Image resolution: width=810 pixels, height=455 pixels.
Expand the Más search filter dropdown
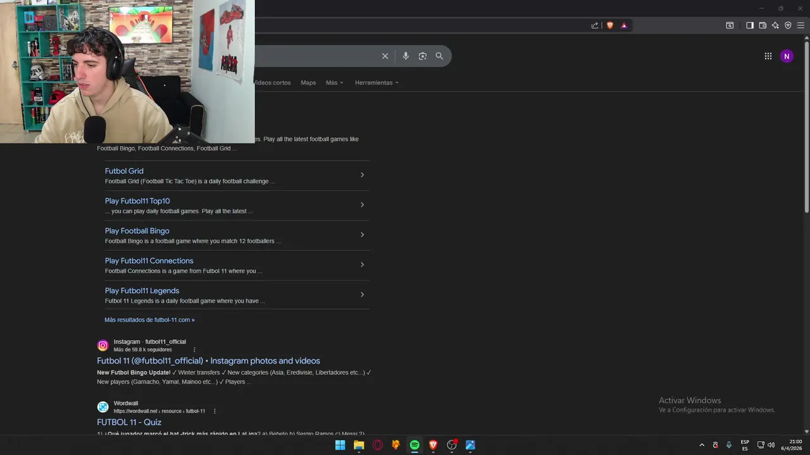coord(334,83)
